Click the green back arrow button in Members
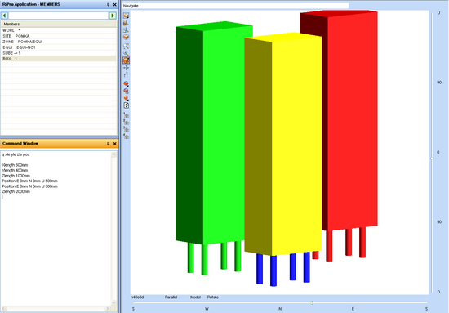Screen dimensions: 449x313 coord(4,16)
